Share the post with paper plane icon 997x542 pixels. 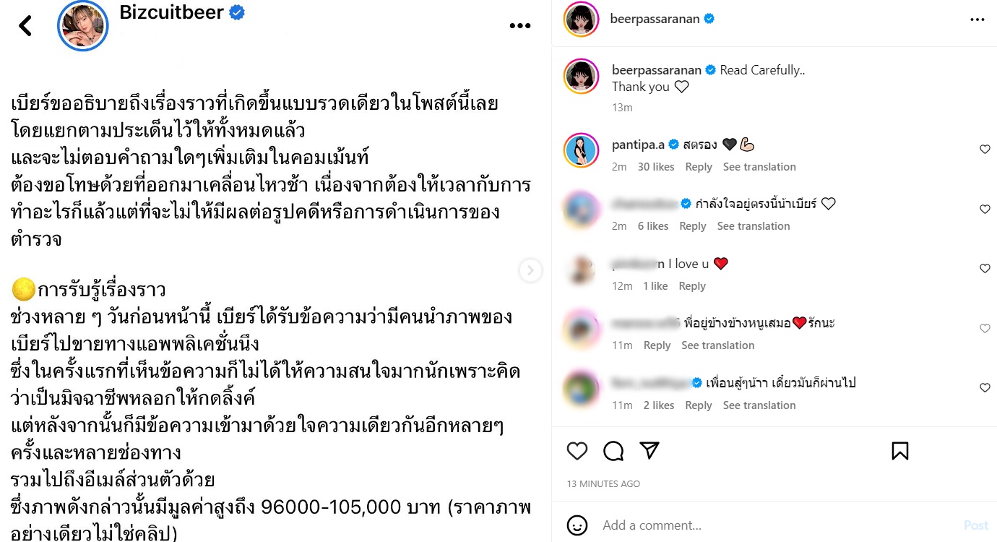pyautogui.click(x=649, y=451)
